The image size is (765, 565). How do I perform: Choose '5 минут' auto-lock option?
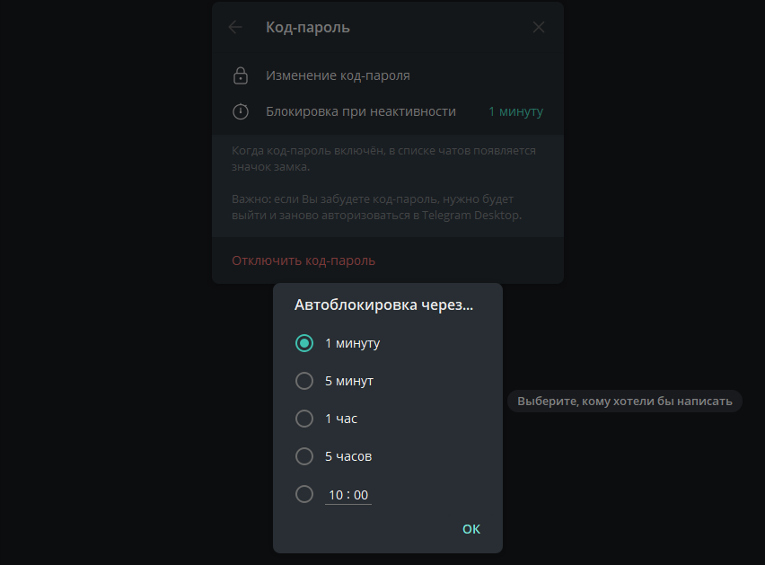(304, 381)
